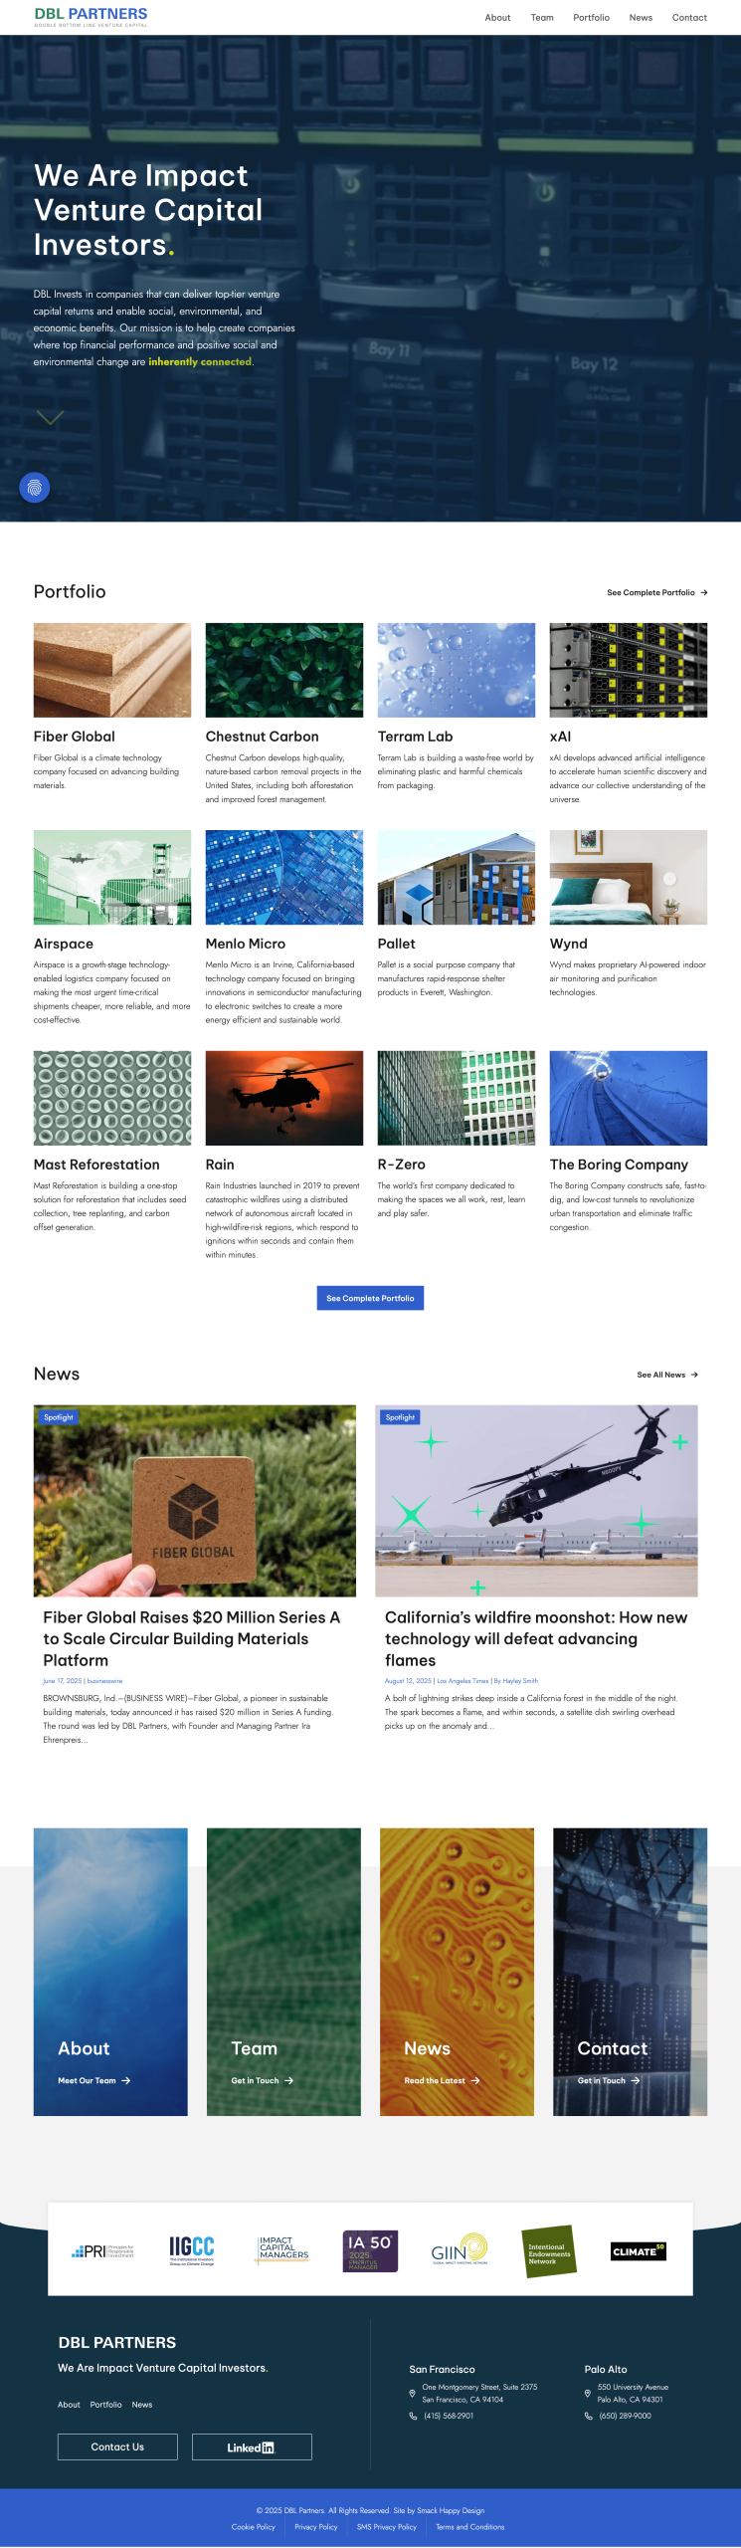Open the IA 50 2025 badge

tap(370, 2251)
